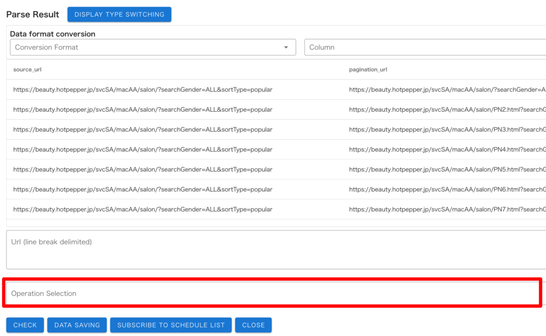Viewport: 546px width, 336px height.
Task: Click the source_url cell in the PN2 row
Action: tap(143, 110)
